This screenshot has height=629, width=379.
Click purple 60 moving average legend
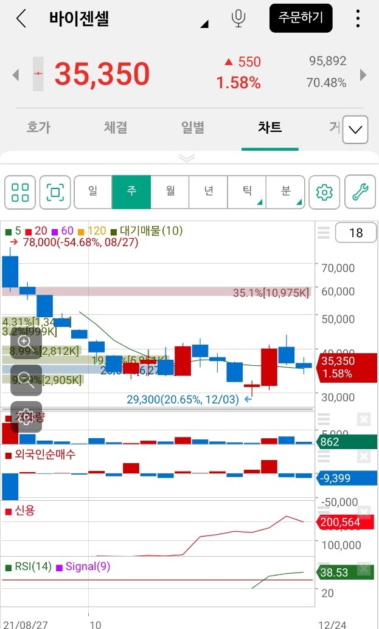[x=63, y=231]
